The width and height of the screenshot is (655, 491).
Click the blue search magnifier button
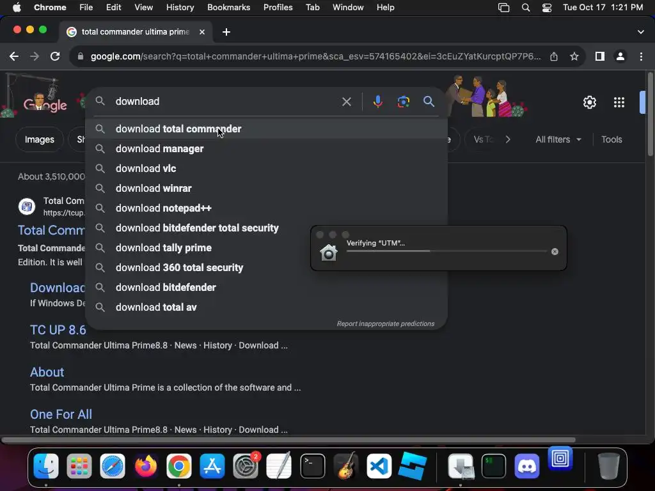(429, 102)
